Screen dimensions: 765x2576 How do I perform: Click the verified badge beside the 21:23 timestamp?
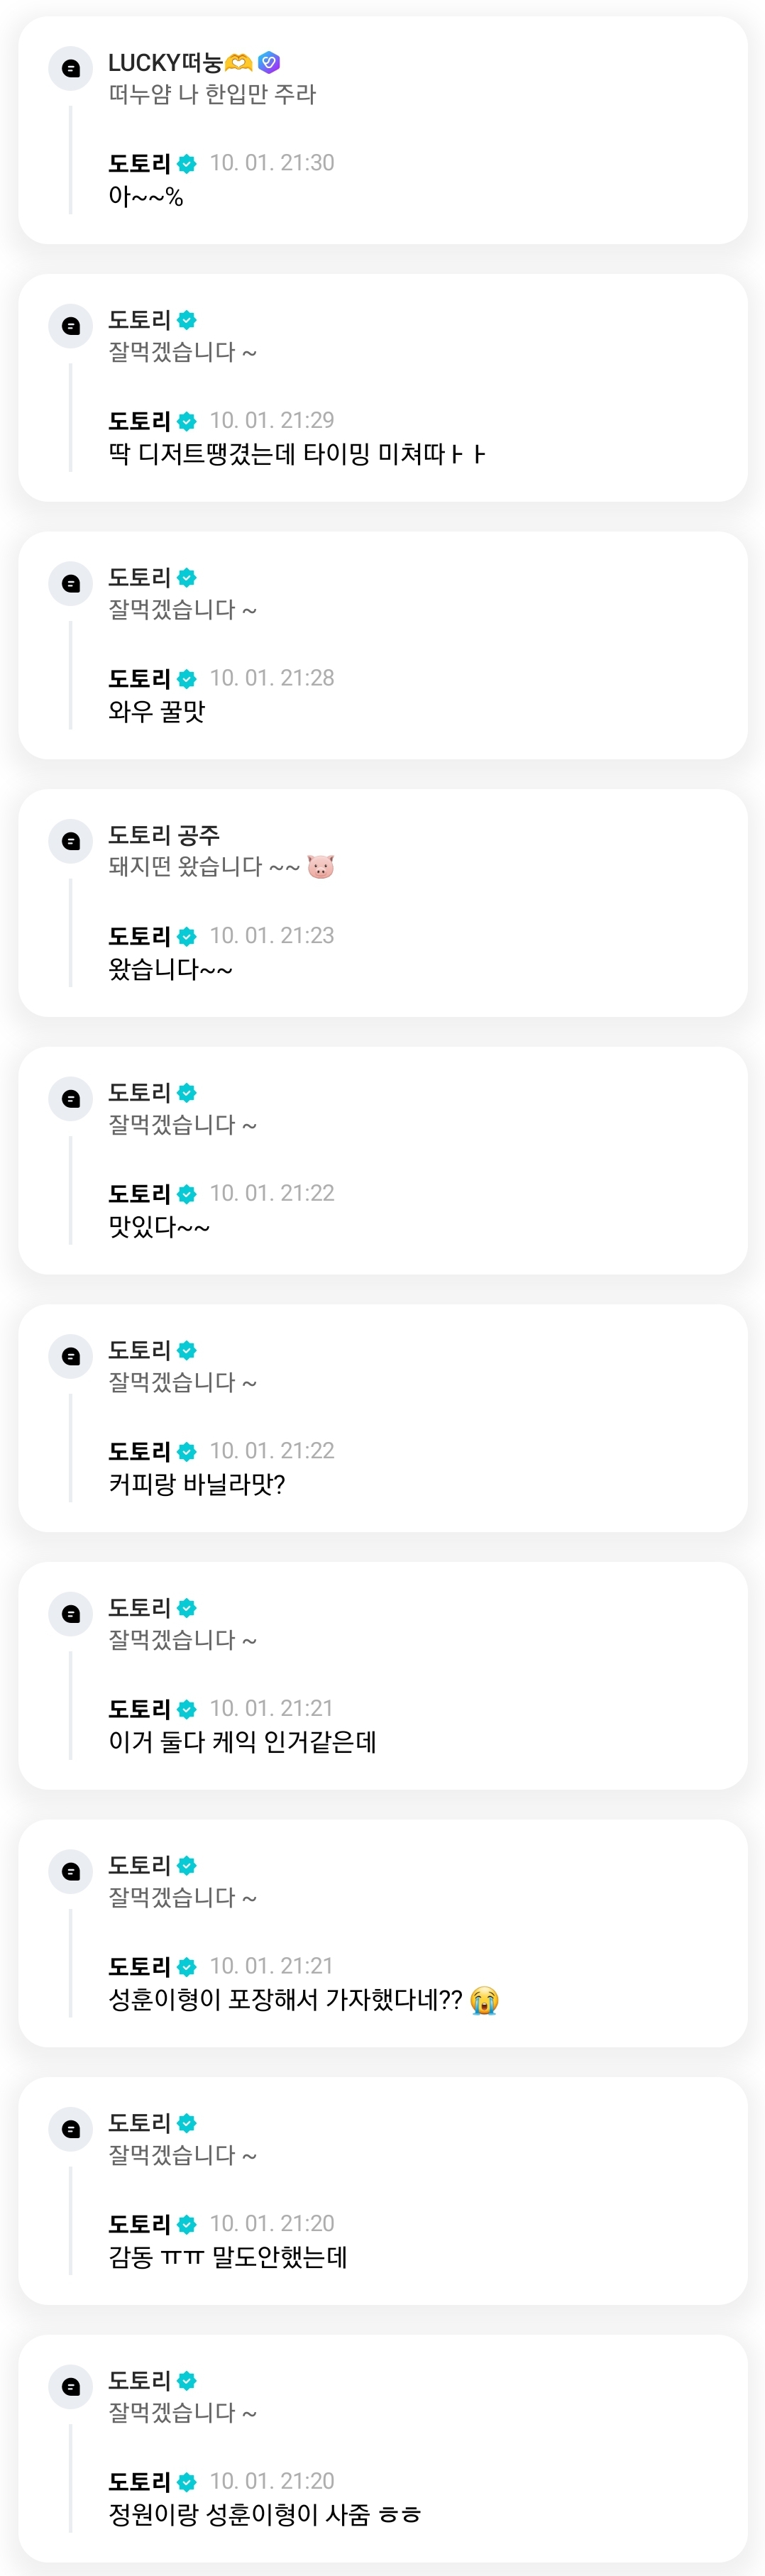187,937
